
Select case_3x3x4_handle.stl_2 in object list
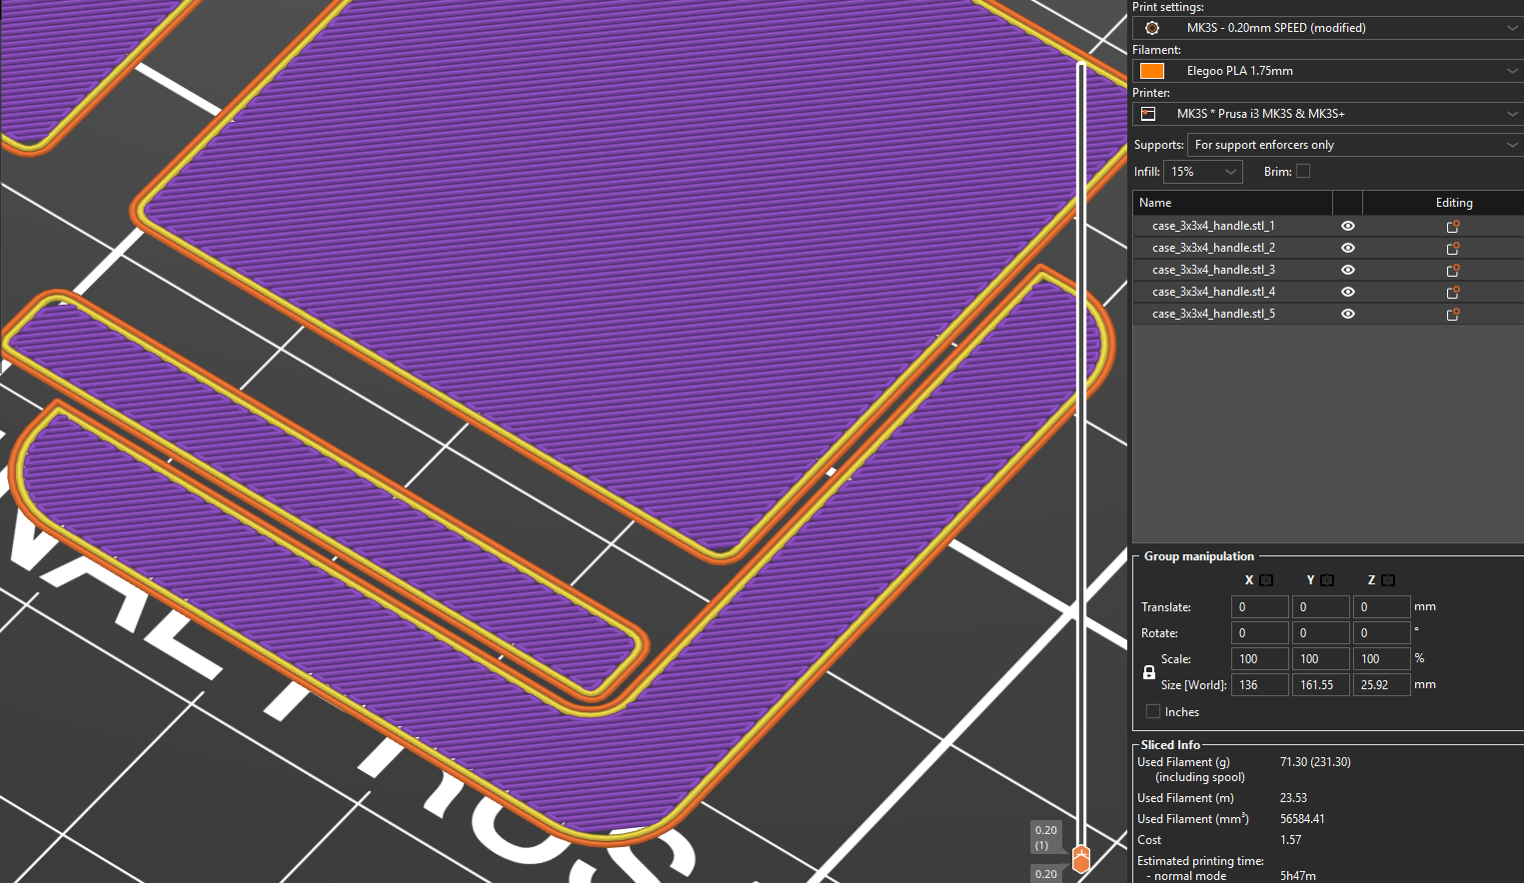pos(1213,248)
